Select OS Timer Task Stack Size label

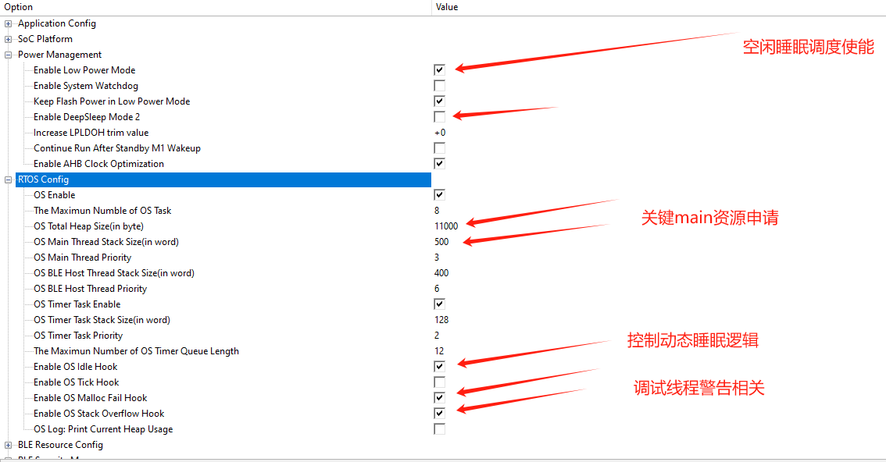[102, 320]
